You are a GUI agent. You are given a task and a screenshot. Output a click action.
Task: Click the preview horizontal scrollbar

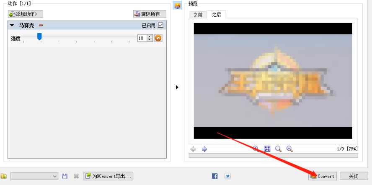273,155
